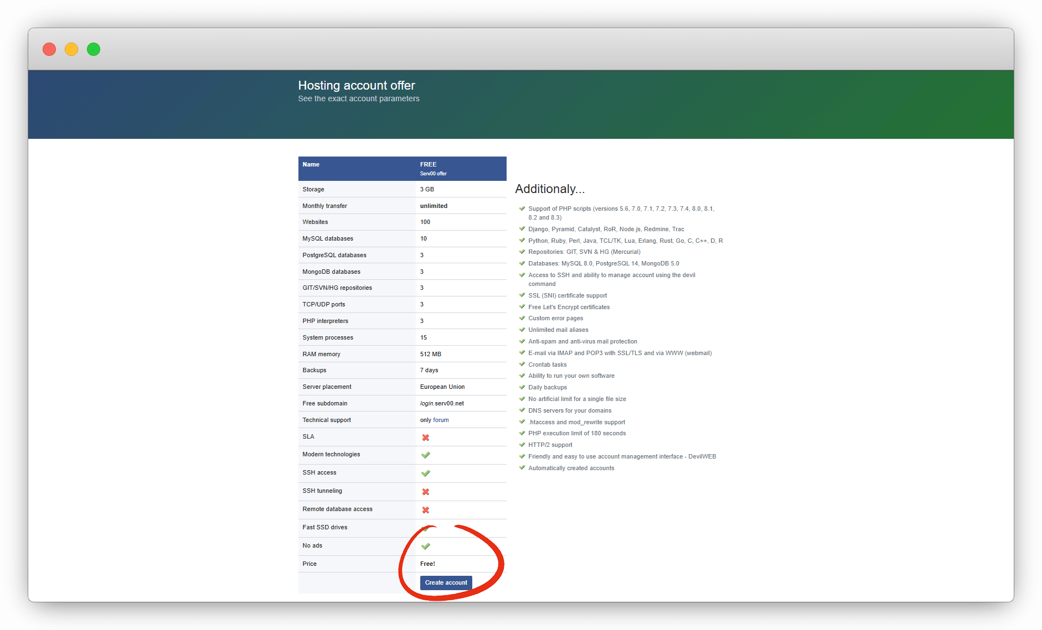The width and height of the screenshot is (1042, 630).
Task: Click the green check for SSH access
Action: (425, 473)
